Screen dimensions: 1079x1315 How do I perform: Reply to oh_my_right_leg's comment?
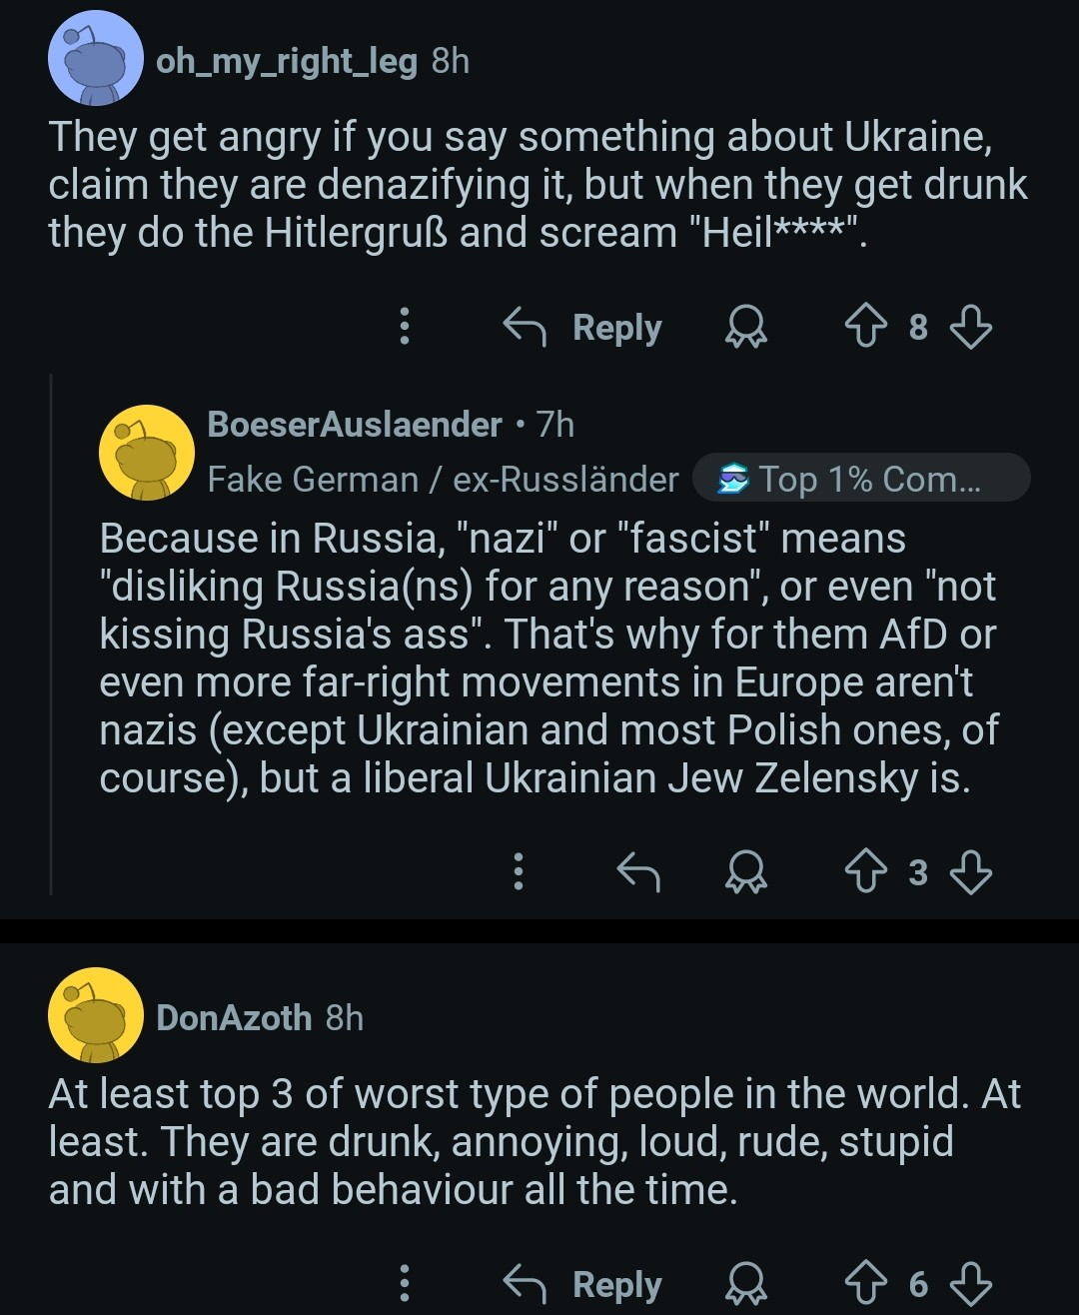[x=582, y=326]
